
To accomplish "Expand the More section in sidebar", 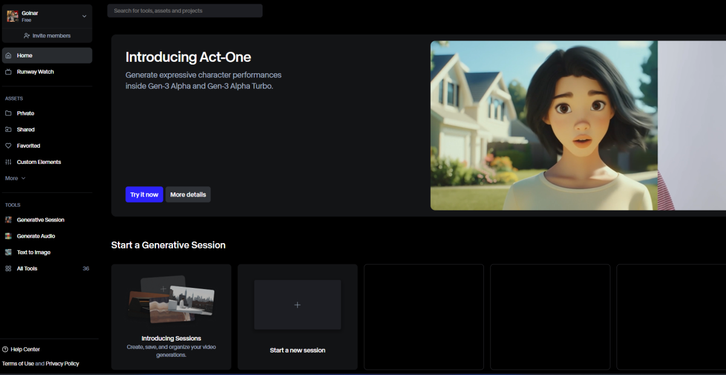I will tap(15, 178).
